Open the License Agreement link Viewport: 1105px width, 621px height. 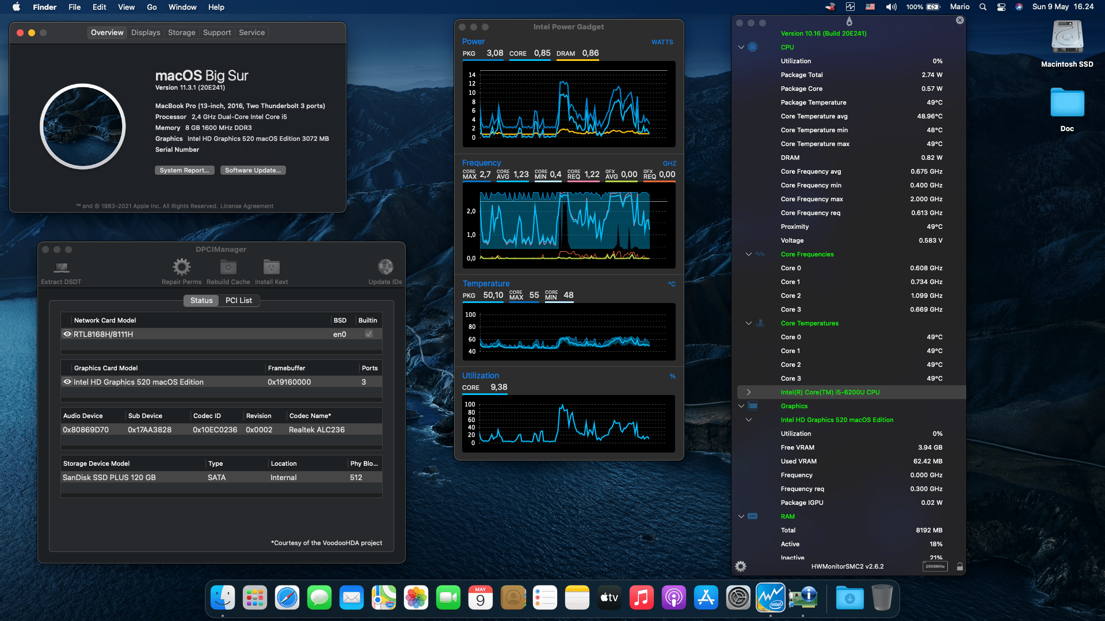(x=247, y=206)
